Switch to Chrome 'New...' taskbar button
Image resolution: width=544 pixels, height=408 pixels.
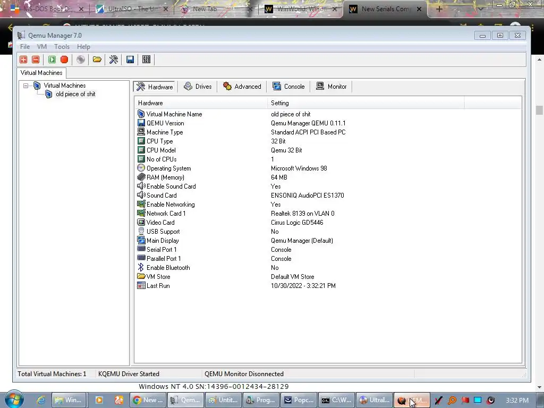tap(148, 400)
